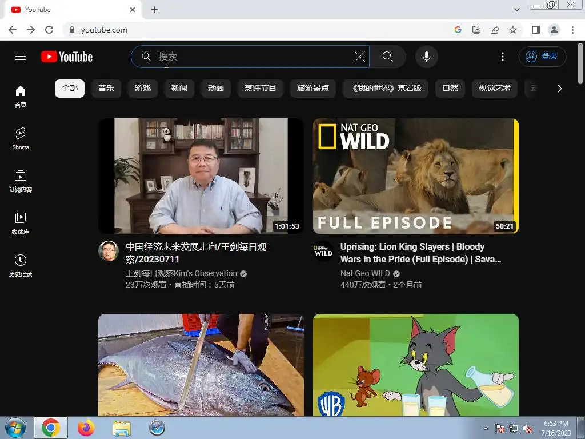Click the taskbar clock 6:53 PM
Viewport: 585px width, 439px height.
[556, 428]
